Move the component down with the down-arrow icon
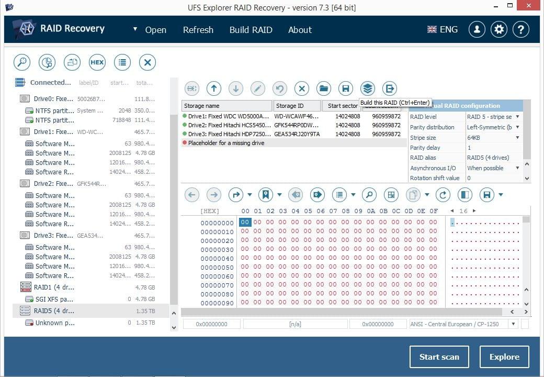Screen dimensions: 544x377 pos(236,88)
